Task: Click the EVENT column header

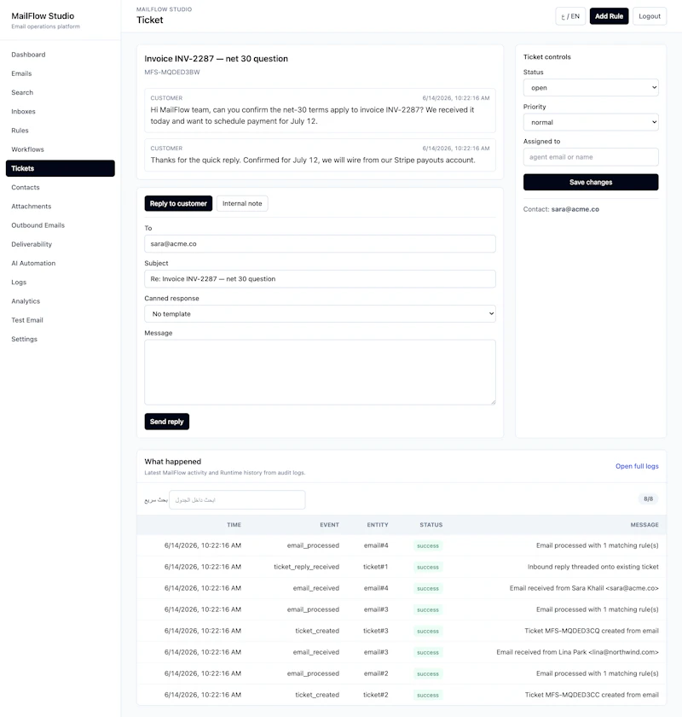Action: (x=329, y=525)
